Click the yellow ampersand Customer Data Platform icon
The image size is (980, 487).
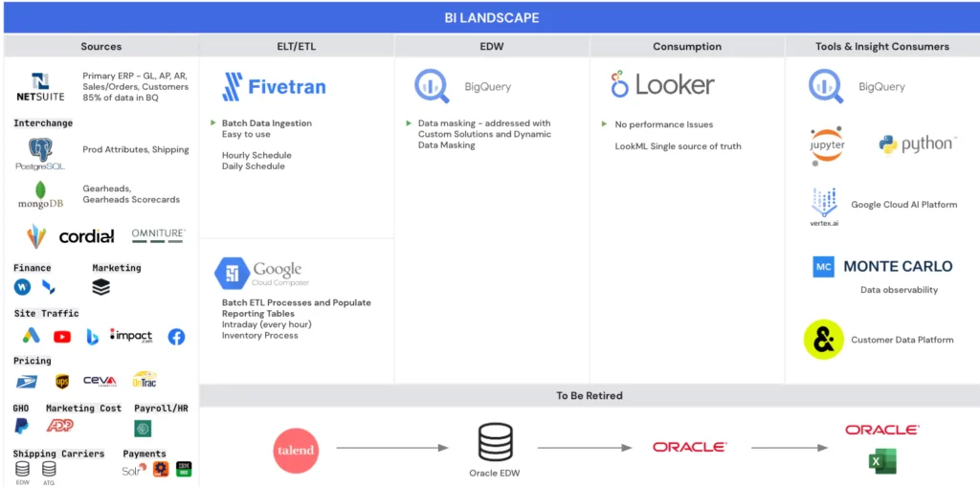click(x=824, y=340)
